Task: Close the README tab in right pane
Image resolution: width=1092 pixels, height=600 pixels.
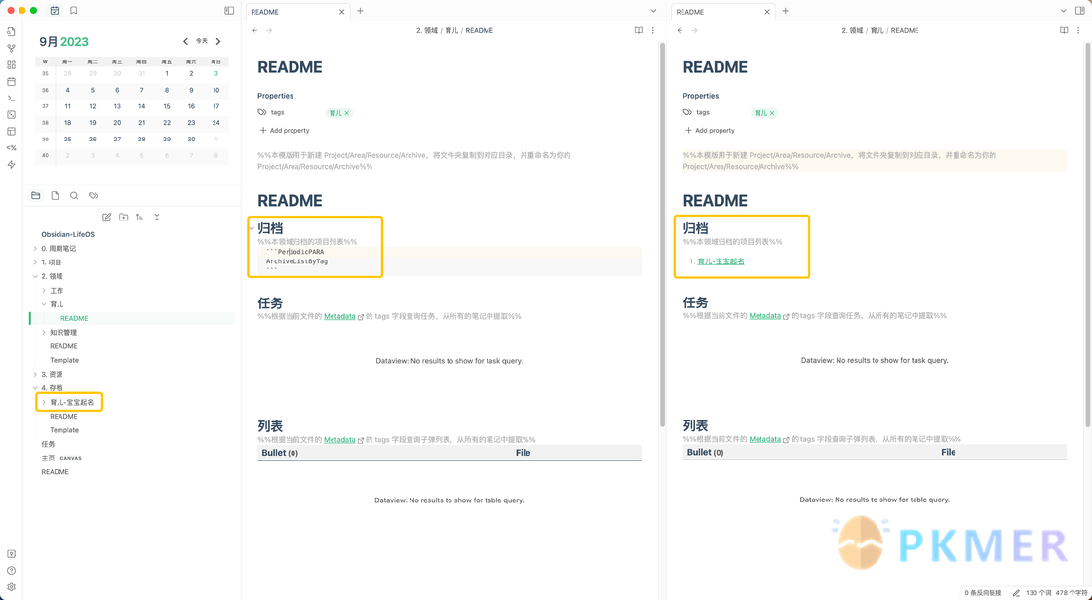Action: point(766,12)
